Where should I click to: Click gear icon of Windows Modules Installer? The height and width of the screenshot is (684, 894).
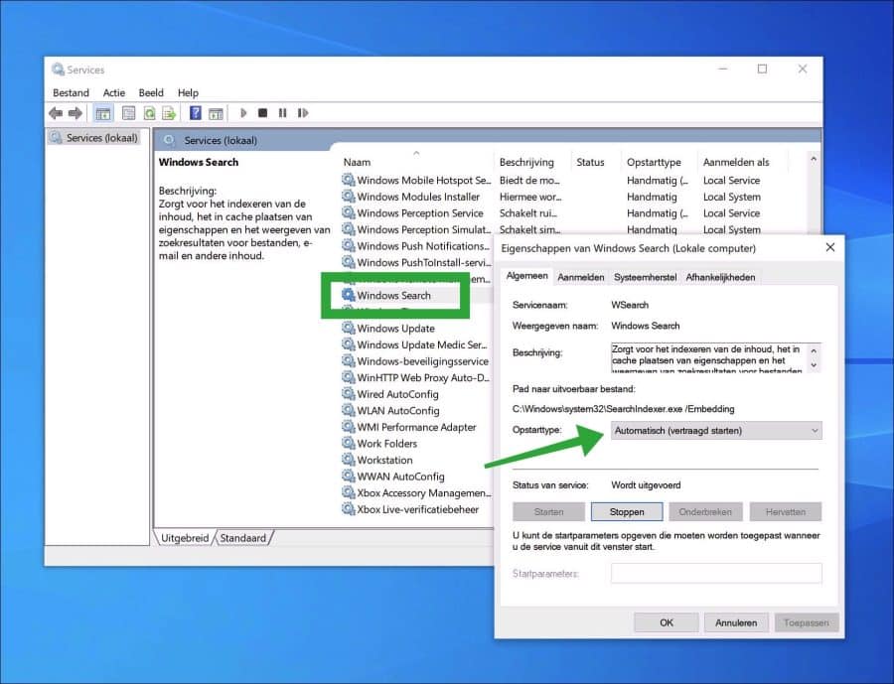click(349, 197)
